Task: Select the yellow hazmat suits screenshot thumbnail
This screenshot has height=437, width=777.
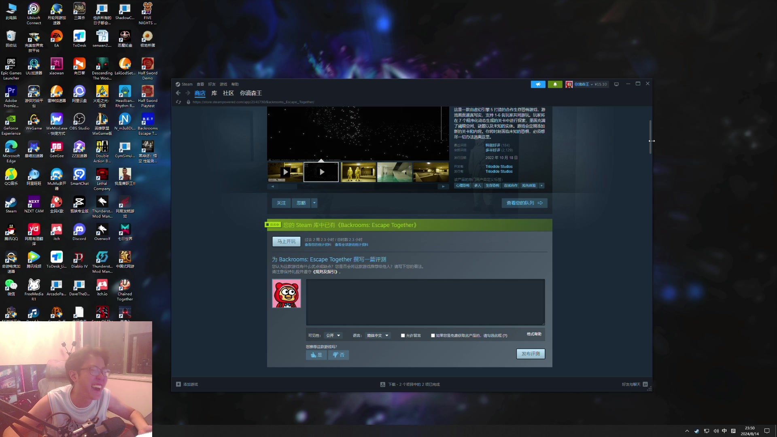Action: [x=358, y=172]
